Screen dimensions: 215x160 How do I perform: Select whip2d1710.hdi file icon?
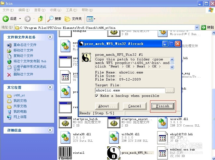(x=163, y=138)
